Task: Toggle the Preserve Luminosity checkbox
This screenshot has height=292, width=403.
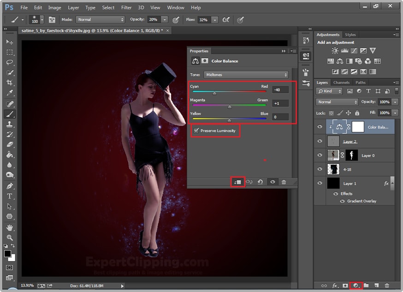Action: (196, 131)
